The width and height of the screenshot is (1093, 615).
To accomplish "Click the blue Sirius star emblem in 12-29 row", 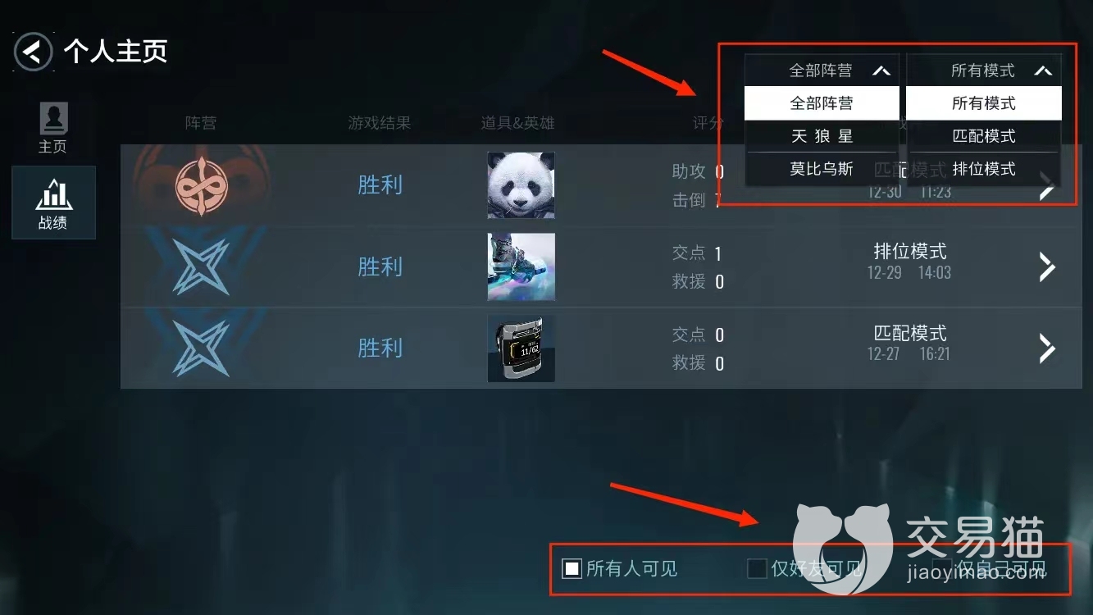I will coord(202,267).
